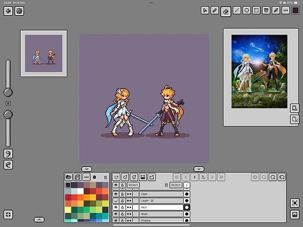Select the Head layer name
The image size is (303, 227).
(161, 214)
